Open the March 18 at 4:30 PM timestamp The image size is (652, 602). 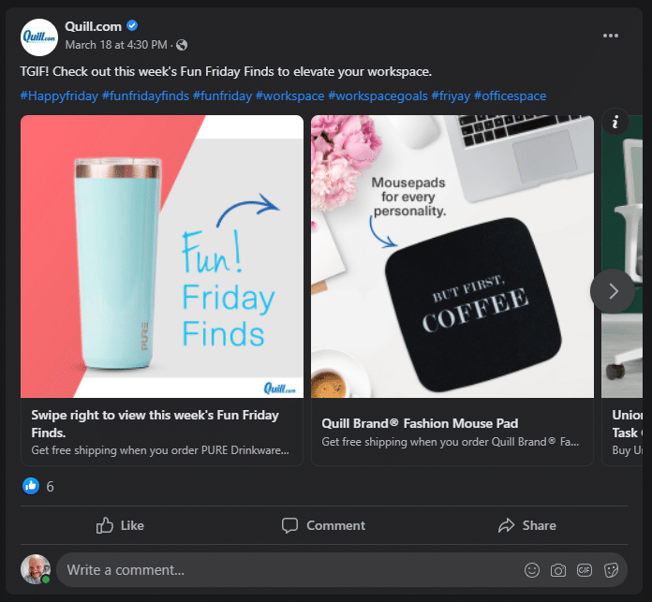116,44
